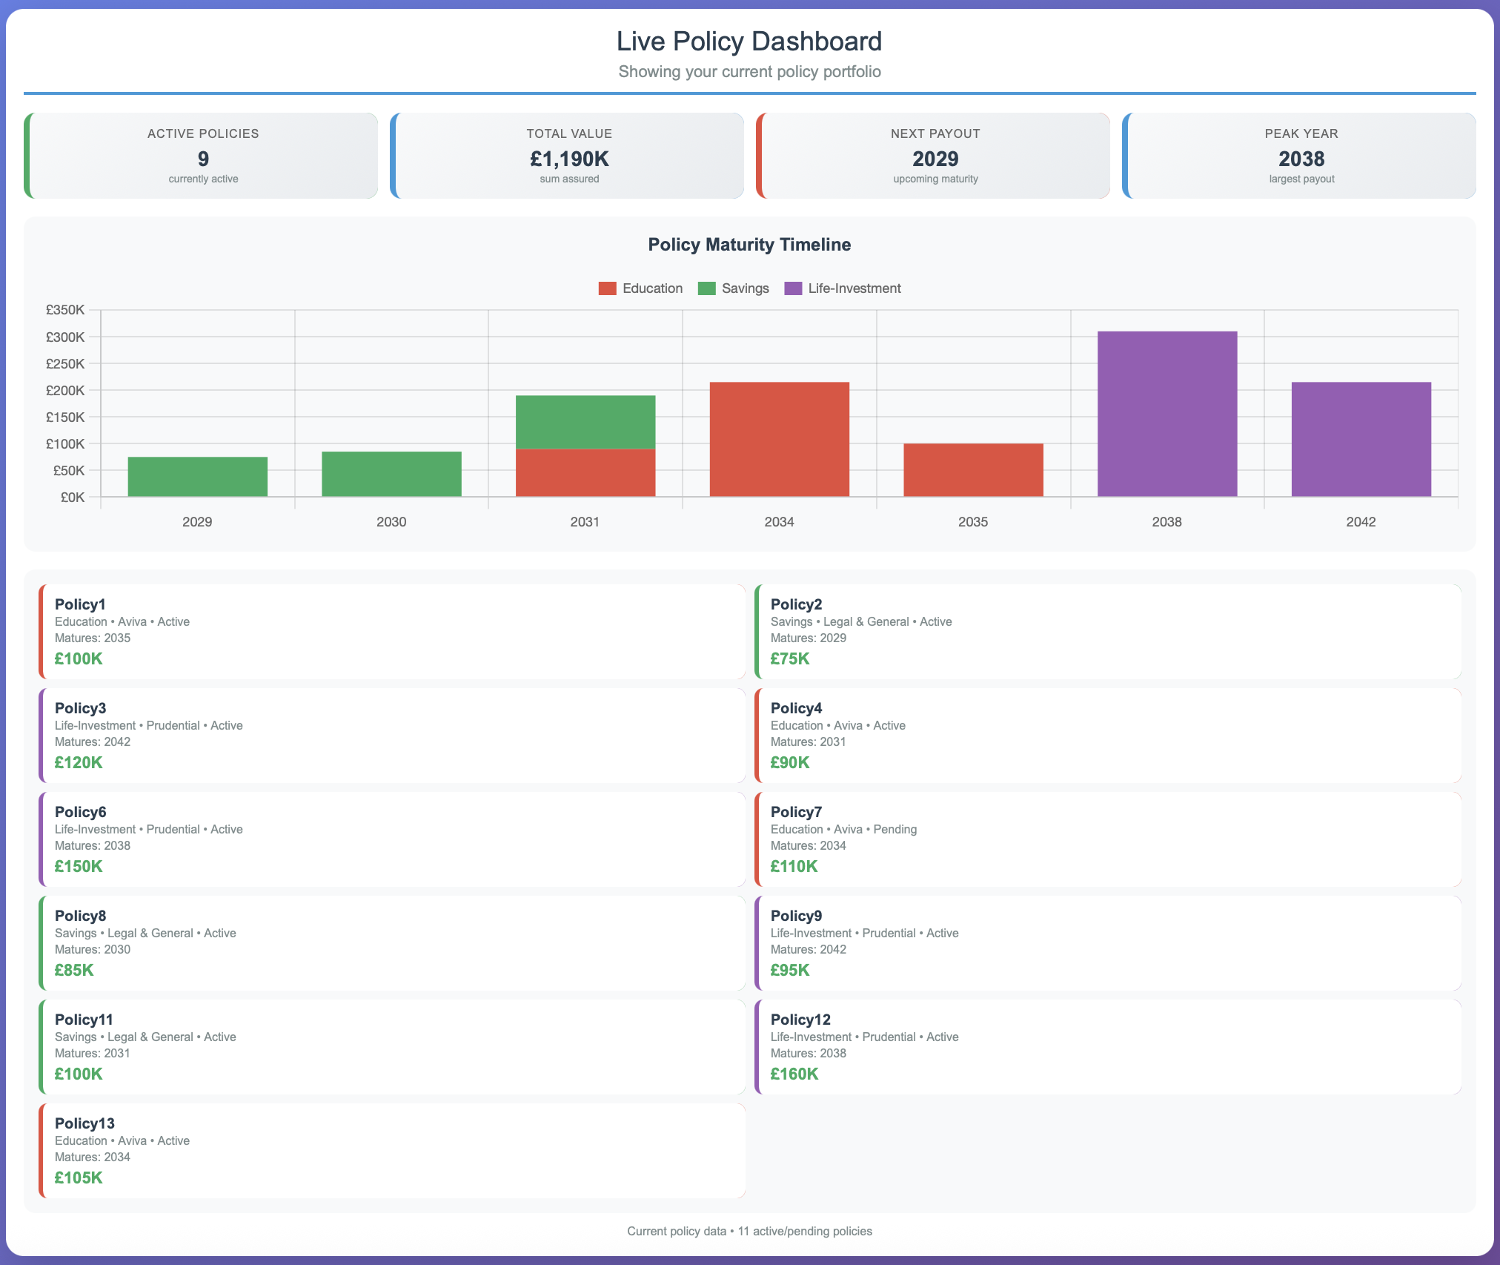Screen dimensions: 1500x1265
Task: Select the Next Payout 2029 card
Action: 934,156
